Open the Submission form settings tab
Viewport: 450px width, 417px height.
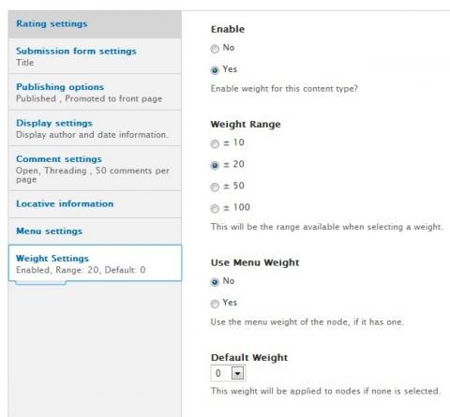coord(95,56)
